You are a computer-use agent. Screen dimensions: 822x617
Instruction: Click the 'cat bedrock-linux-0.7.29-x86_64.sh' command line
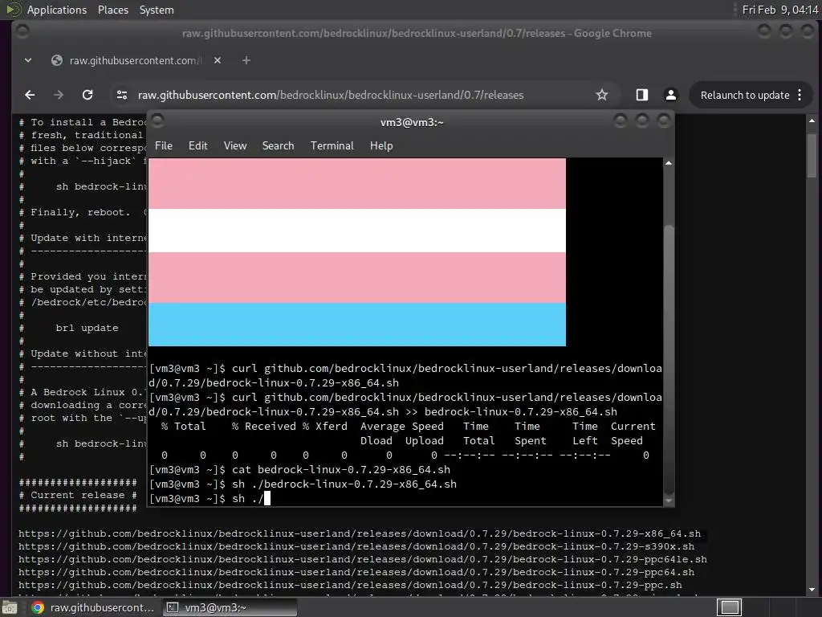(x=300, y=469)
